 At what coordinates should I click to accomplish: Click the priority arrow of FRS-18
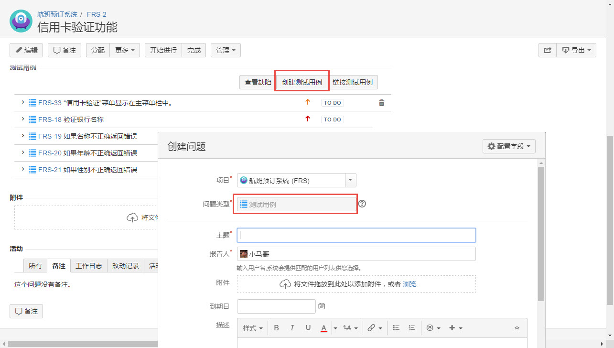pos(308,119)
